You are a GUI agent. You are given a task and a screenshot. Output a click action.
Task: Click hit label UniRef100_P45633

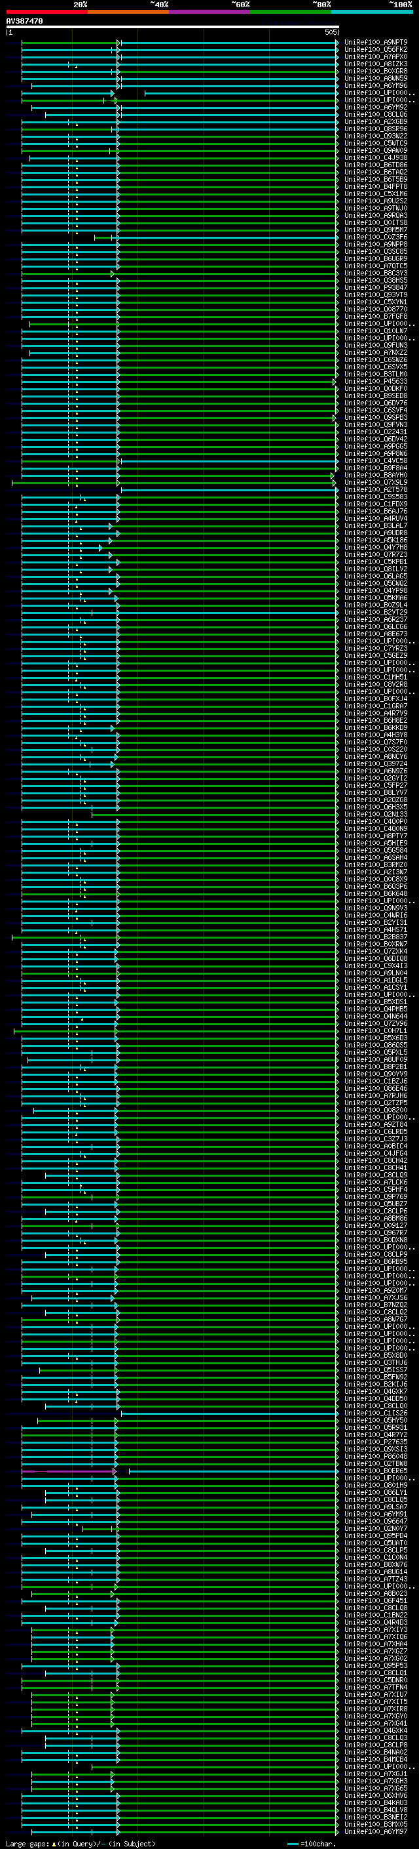376,381
